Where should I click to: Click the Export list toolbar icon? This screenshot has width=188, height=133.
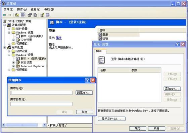35,15
